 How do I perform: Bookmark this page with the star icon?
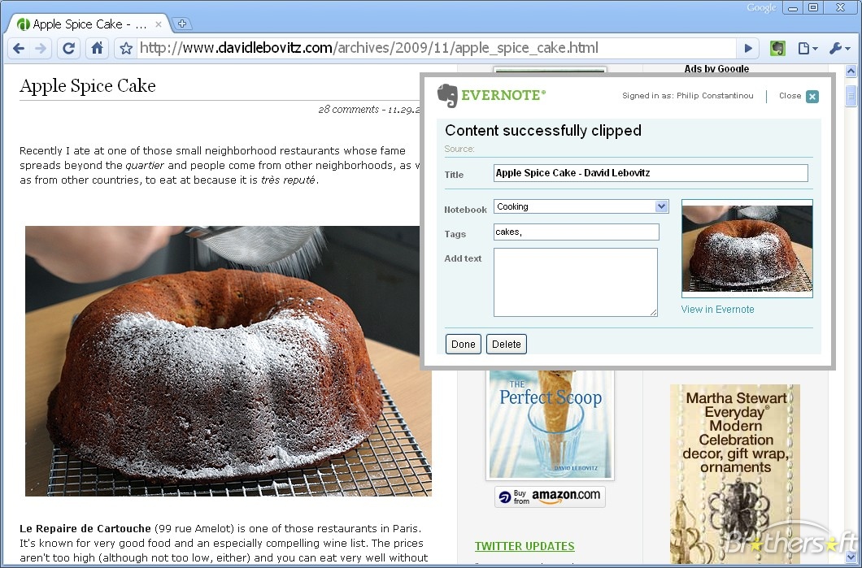(126, 49)
